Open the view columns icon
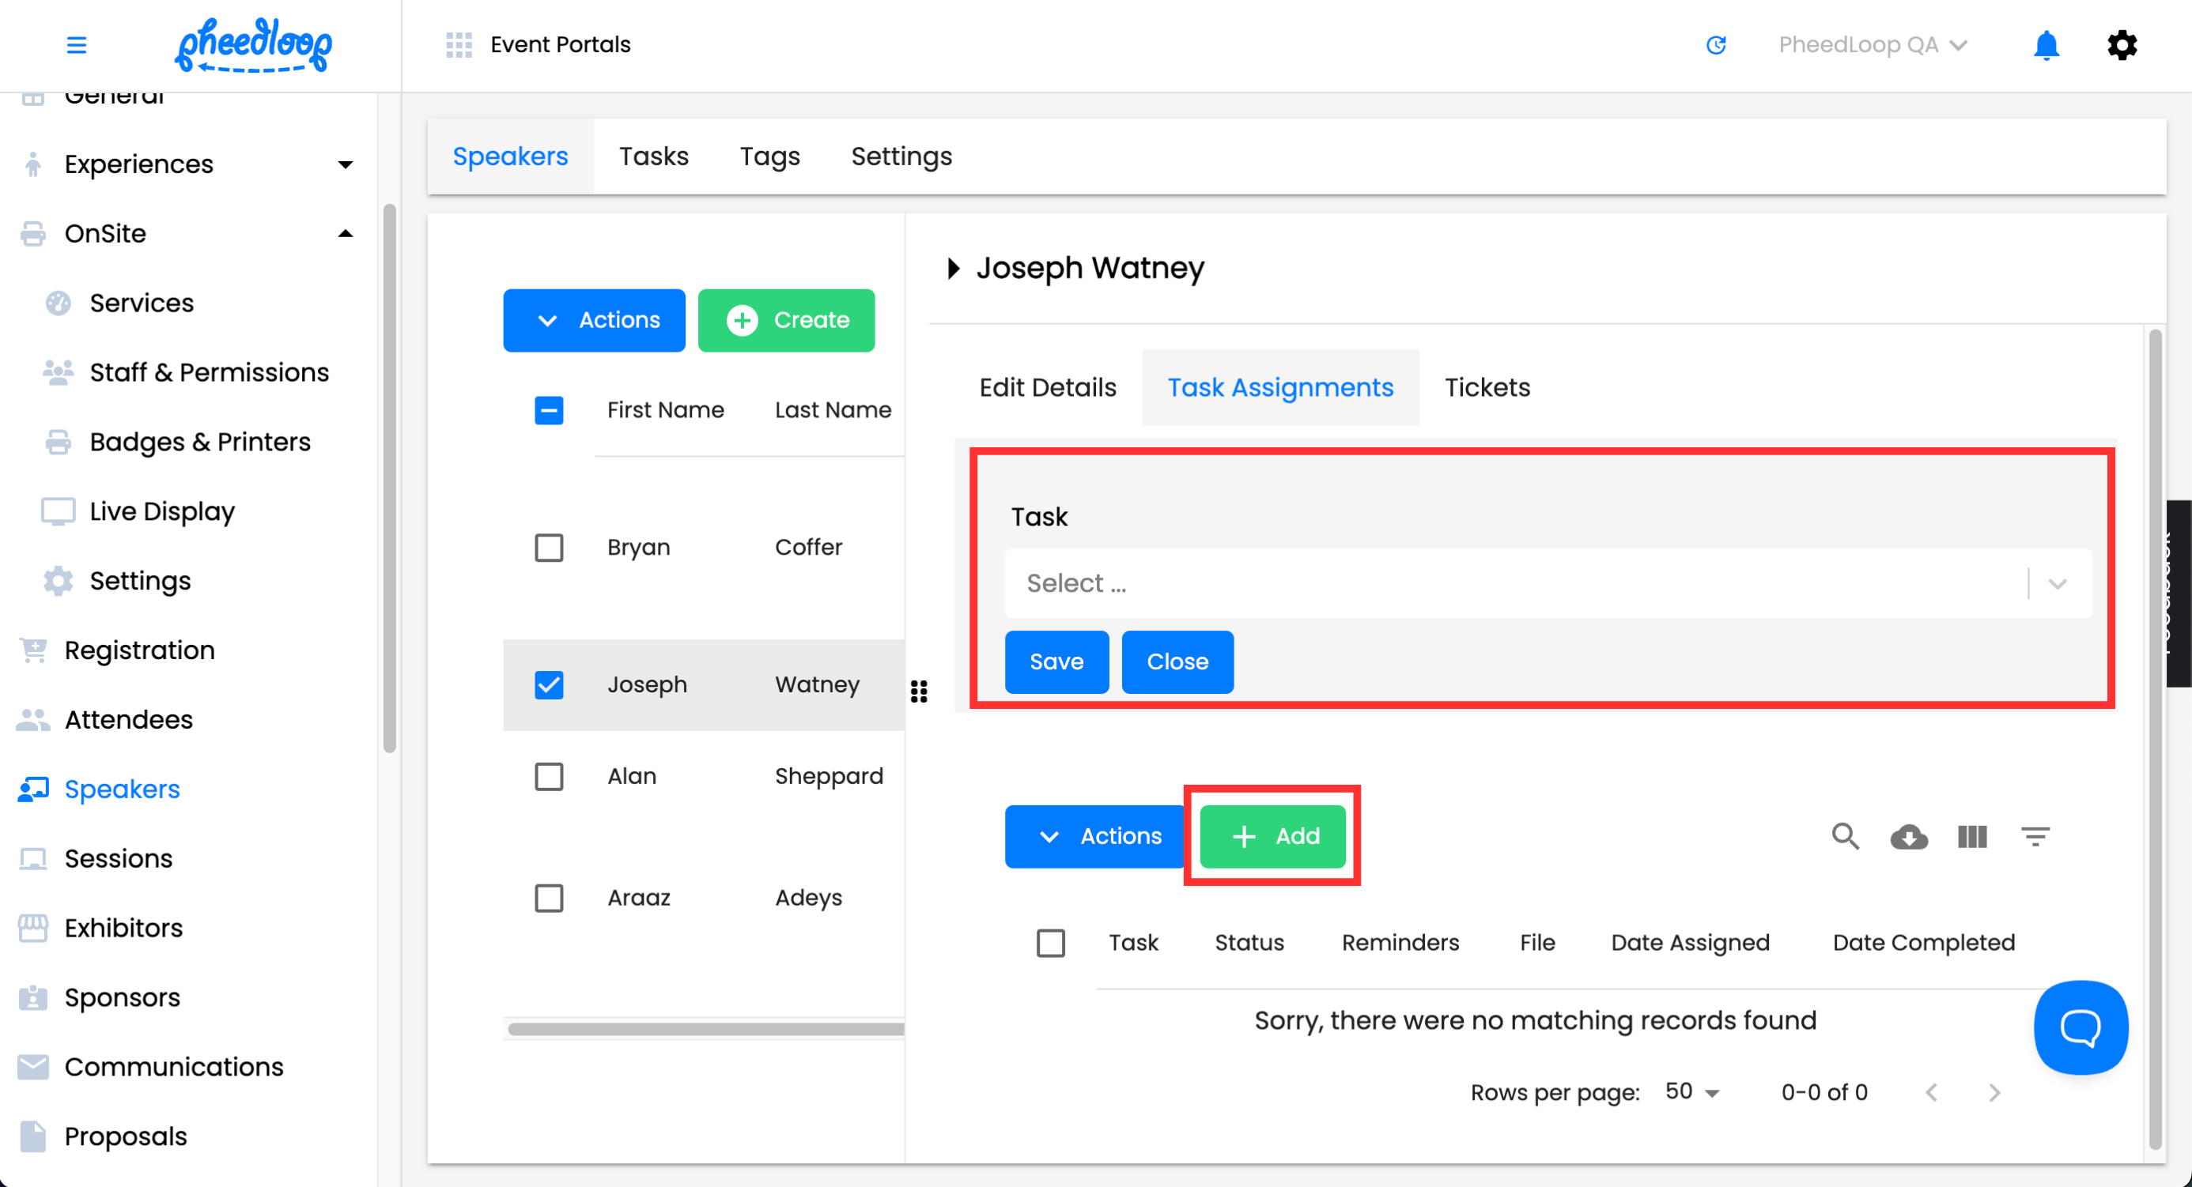Viewport: 2192px width, 1187px height. pos(1971,837)
